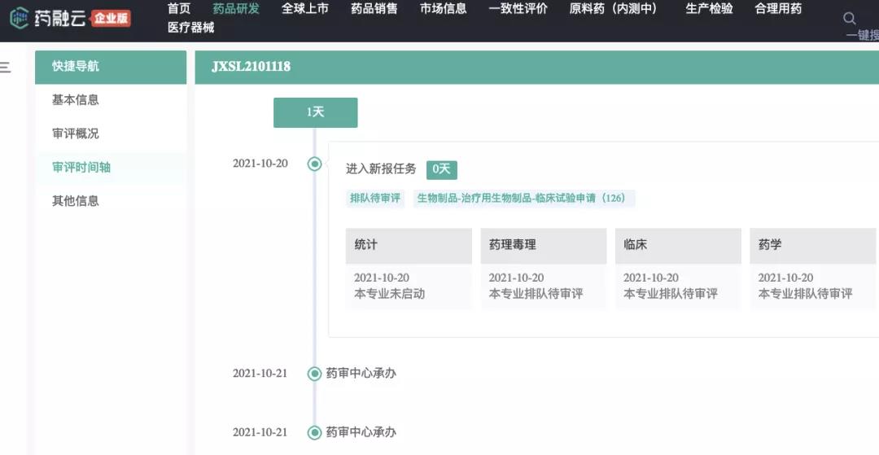879x455 pixels.
Task: Click the JXSL2101118 title
Action: [251, 67]
